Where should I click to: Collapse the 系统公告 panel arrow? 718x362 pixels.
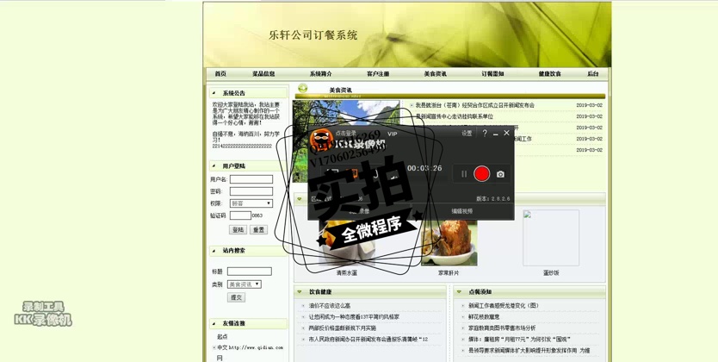click(x=214, y=93)
